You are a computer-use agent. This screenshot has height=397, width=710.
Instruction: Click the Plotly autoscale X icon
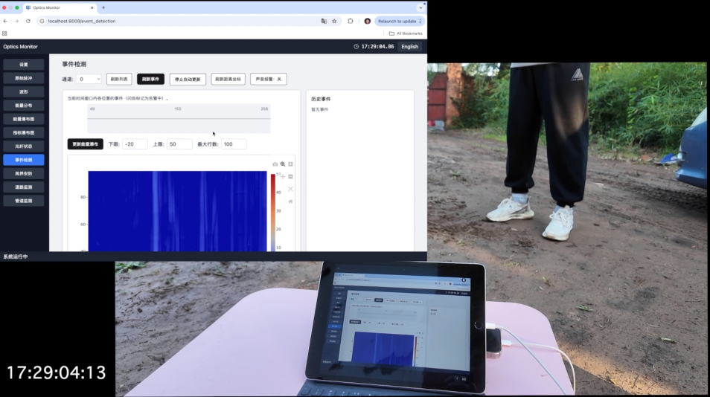click(x=290, y=189)
